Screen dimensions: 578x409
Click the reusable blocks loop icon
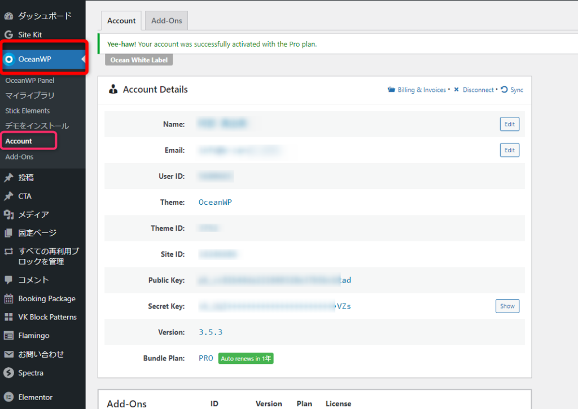point(8,252)
